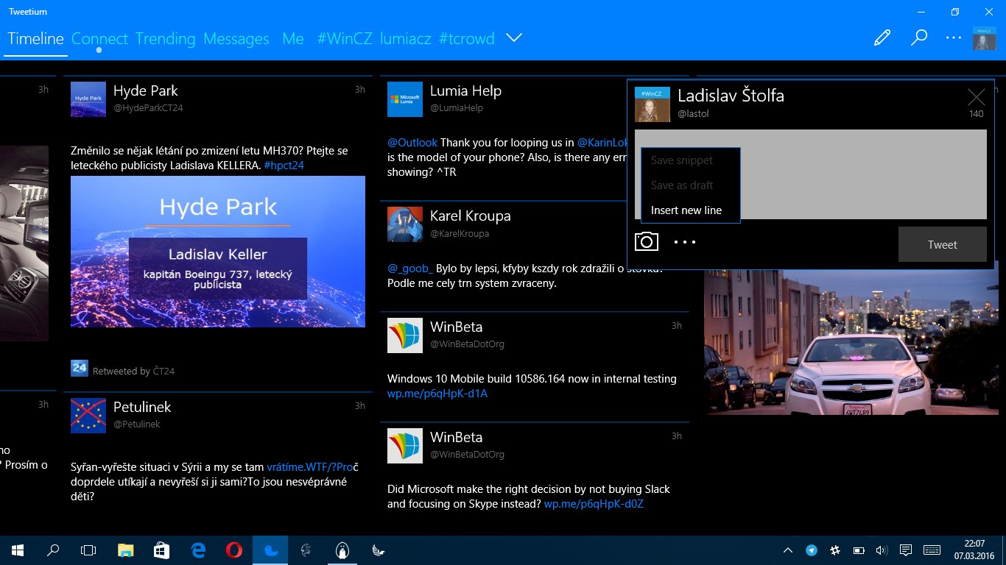Send the tweet with the Tweet button
This screenshot has width=1006, height=565.
tap(943, 244)
